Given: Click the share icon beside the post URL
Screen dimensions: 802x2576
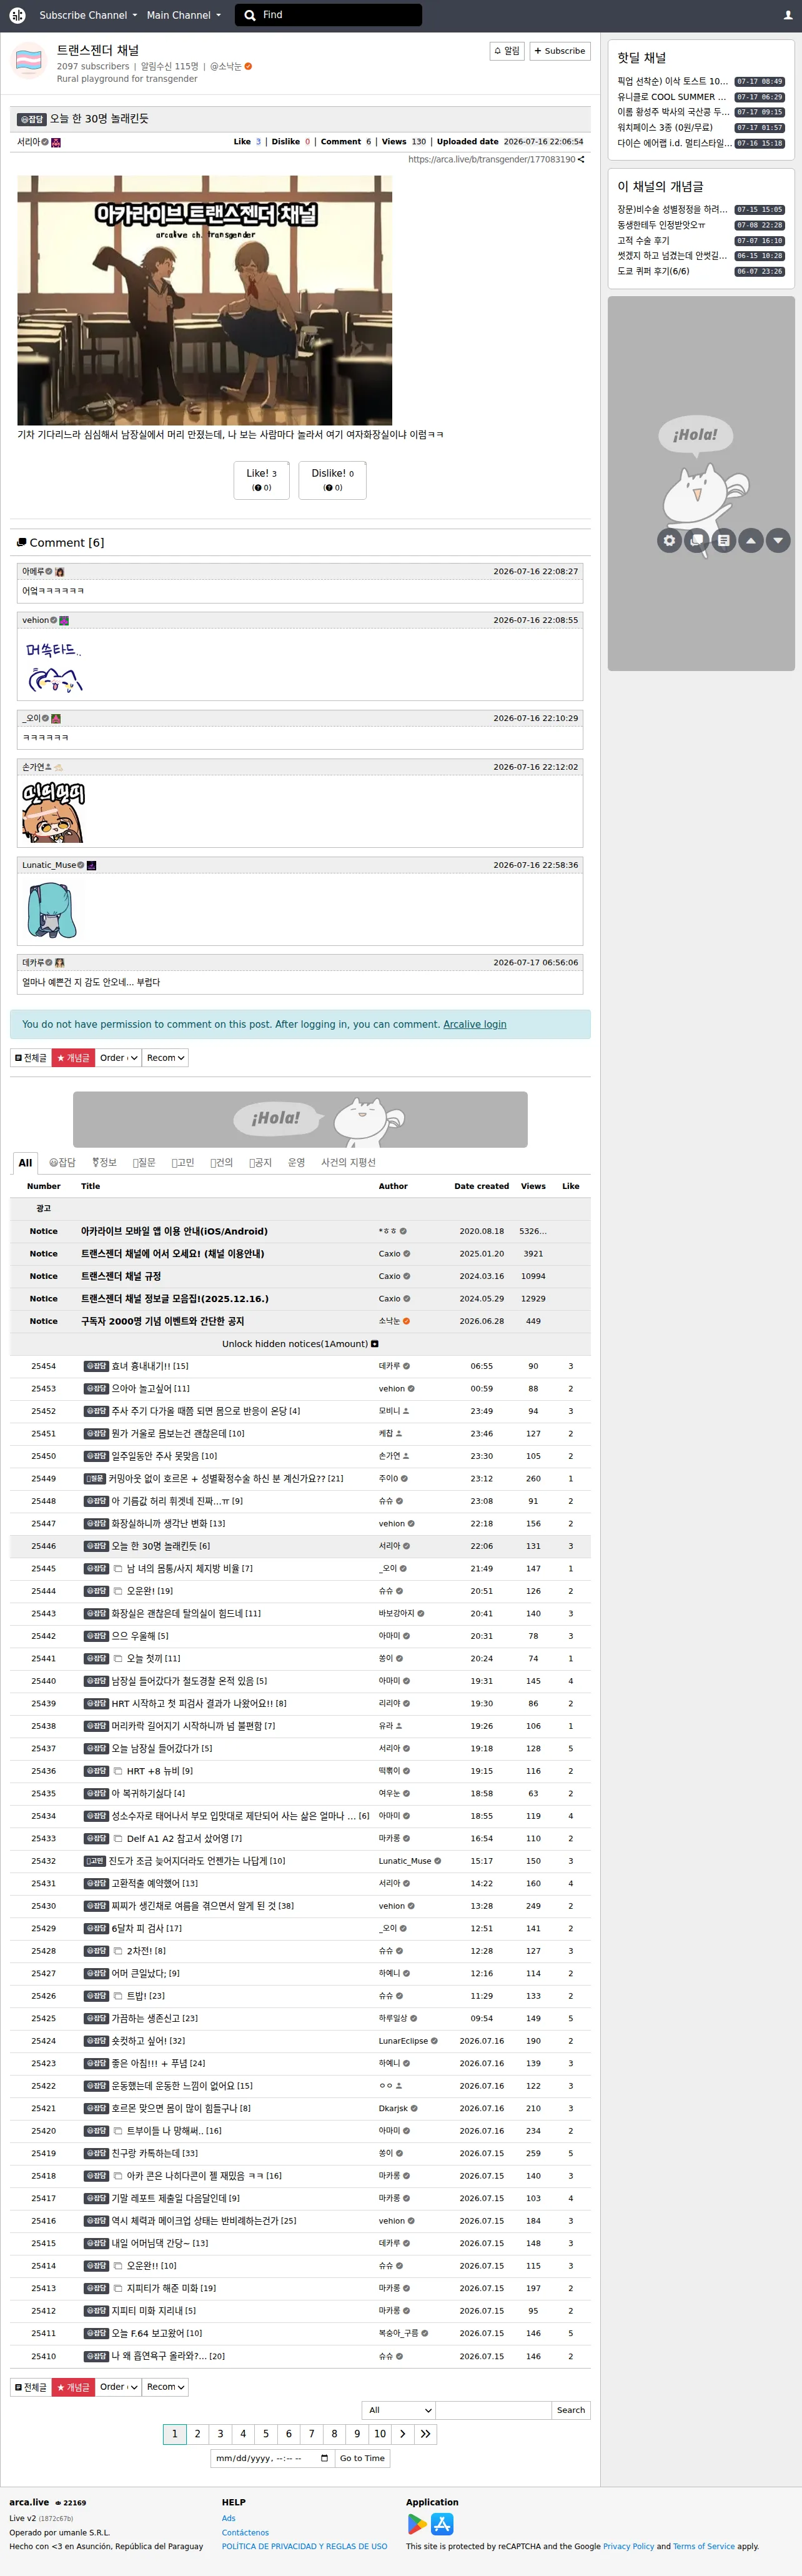Looking at the screenshot, I should [x=581, y=159].
